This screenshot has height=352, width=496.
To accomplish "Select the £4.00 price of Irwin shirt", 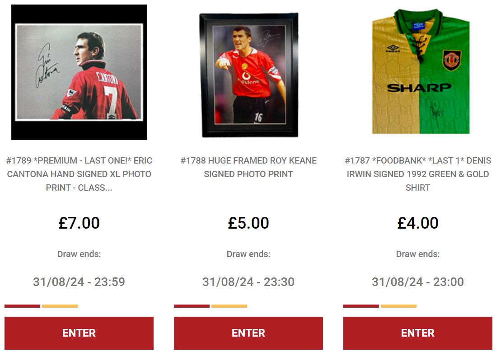I will [418, 223].
